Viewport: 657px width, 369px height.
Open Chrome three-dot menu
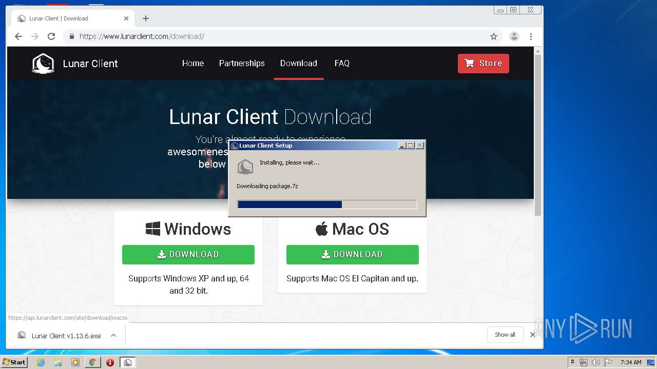[531, 36]
